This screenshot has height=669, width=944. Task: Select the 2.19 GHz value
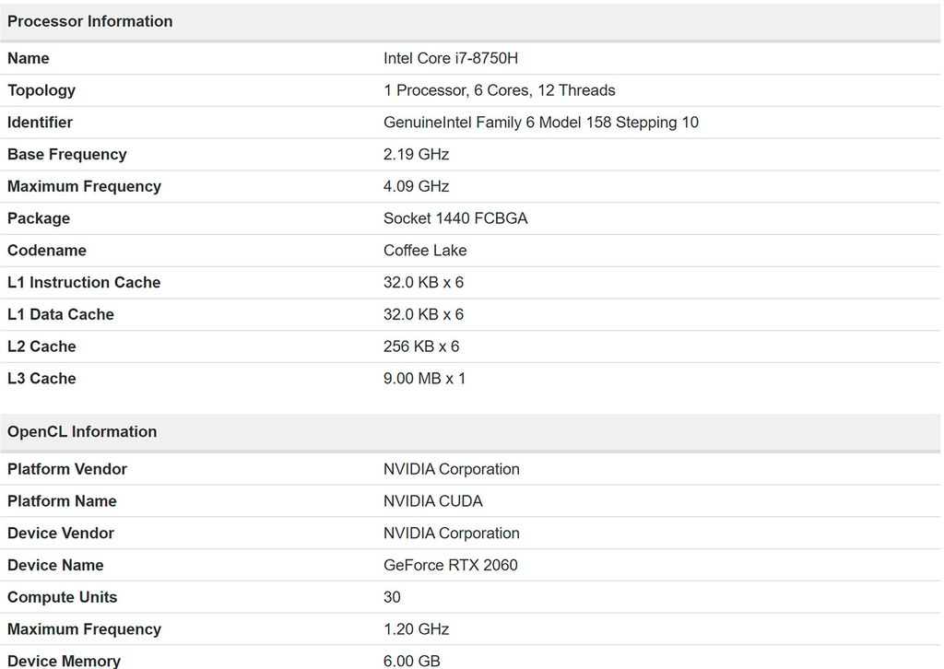(x=416, y=154)
